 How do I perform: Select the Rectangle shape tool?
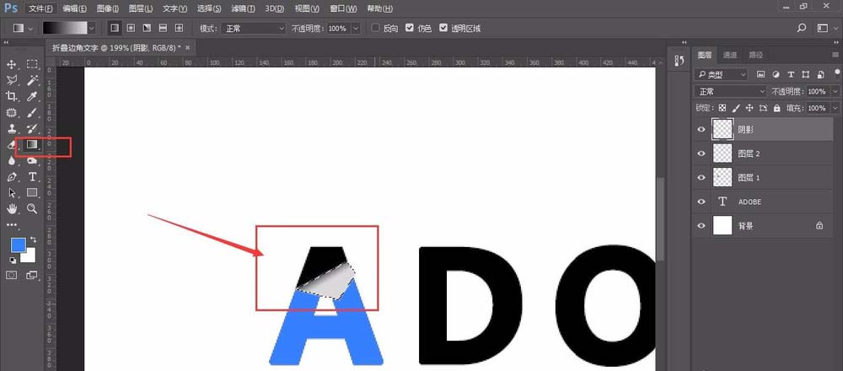pyautogui.click(x=32, y=192)
